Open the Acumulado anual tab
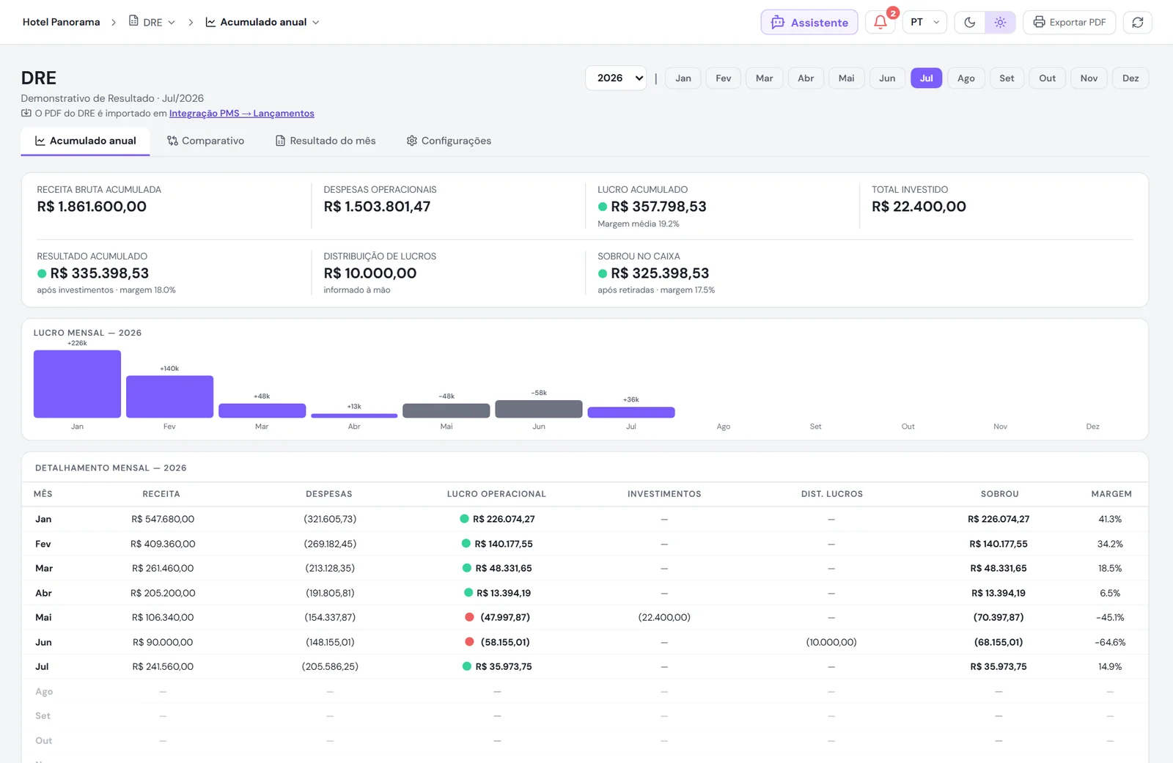Image resolution: width=1173 pixels, height=763 pixels. [x=85, y=141]
